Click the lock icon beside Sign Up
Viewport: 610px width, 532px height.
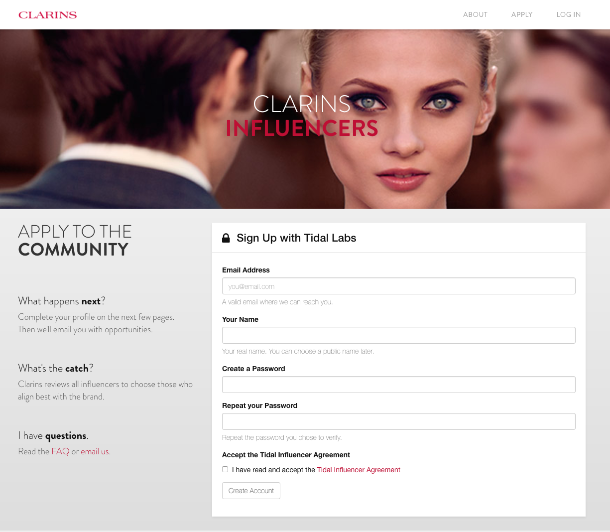coord(226,238)
